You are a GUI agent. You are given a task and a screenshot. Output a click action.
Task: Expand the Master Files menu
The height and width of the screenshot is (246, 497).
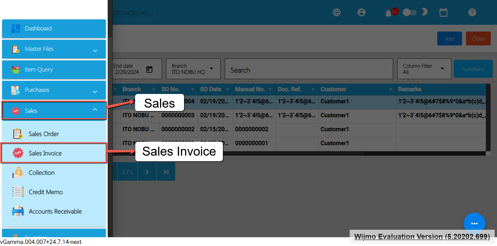point(54,49)
